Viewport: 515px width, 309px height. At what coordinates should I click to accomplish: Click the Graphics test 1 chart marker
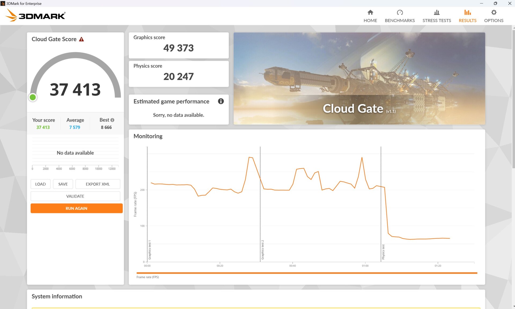pyautogui.click(x=150, y=250)
